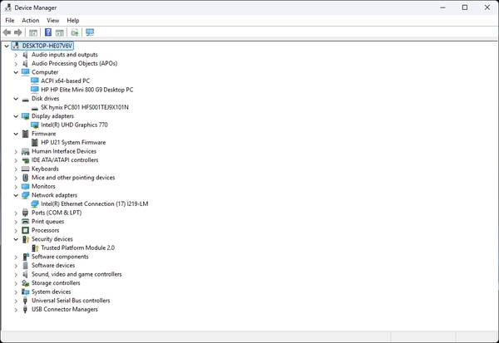This screenshot has height=343, width=499.
Task: Open the Action menu
Action: tap(30, 20)
